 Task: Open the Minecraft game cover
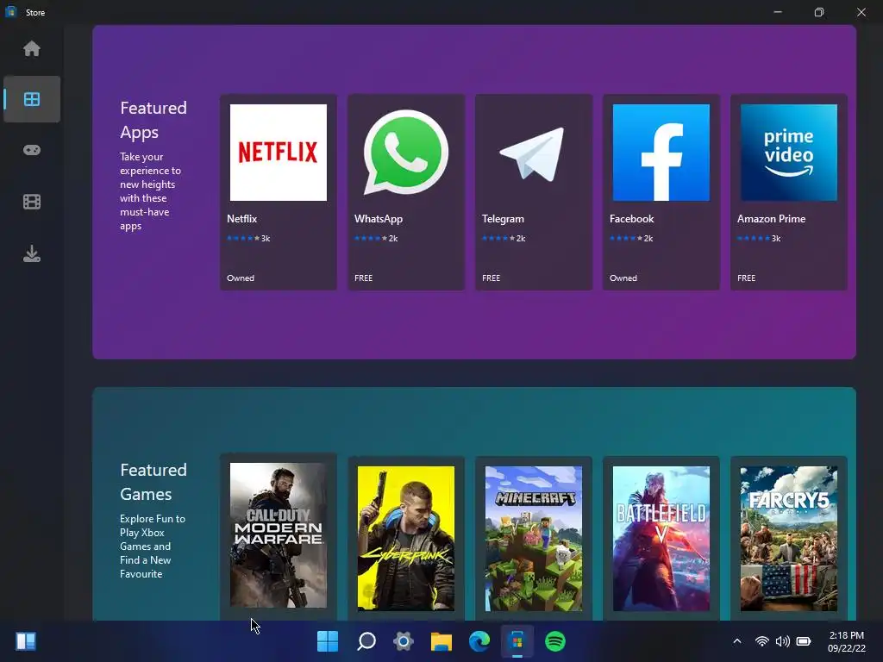click(533, 538)
